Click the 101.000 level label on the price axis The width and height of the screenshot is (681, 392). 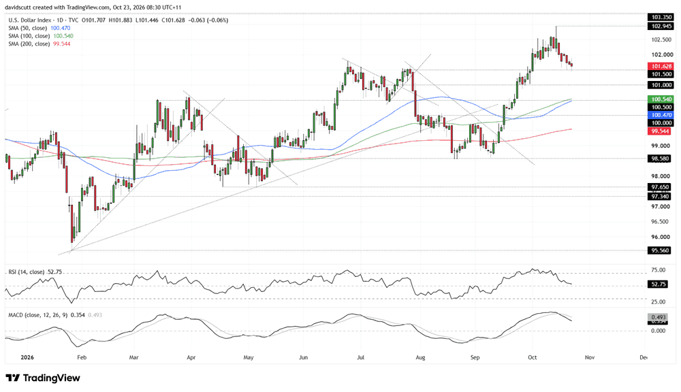pos(660,85)
